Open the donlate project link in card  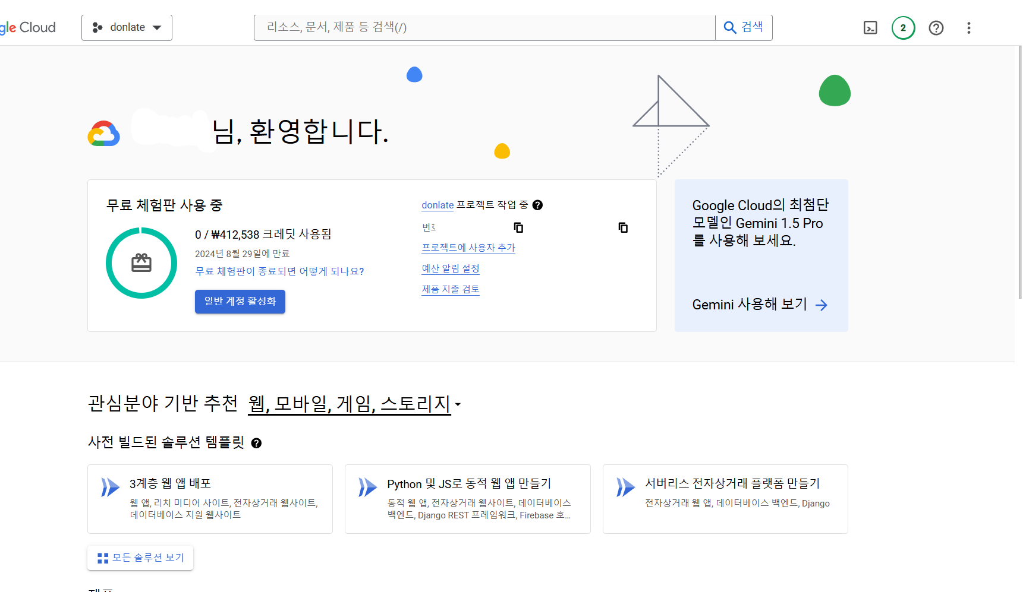point(438,205)
